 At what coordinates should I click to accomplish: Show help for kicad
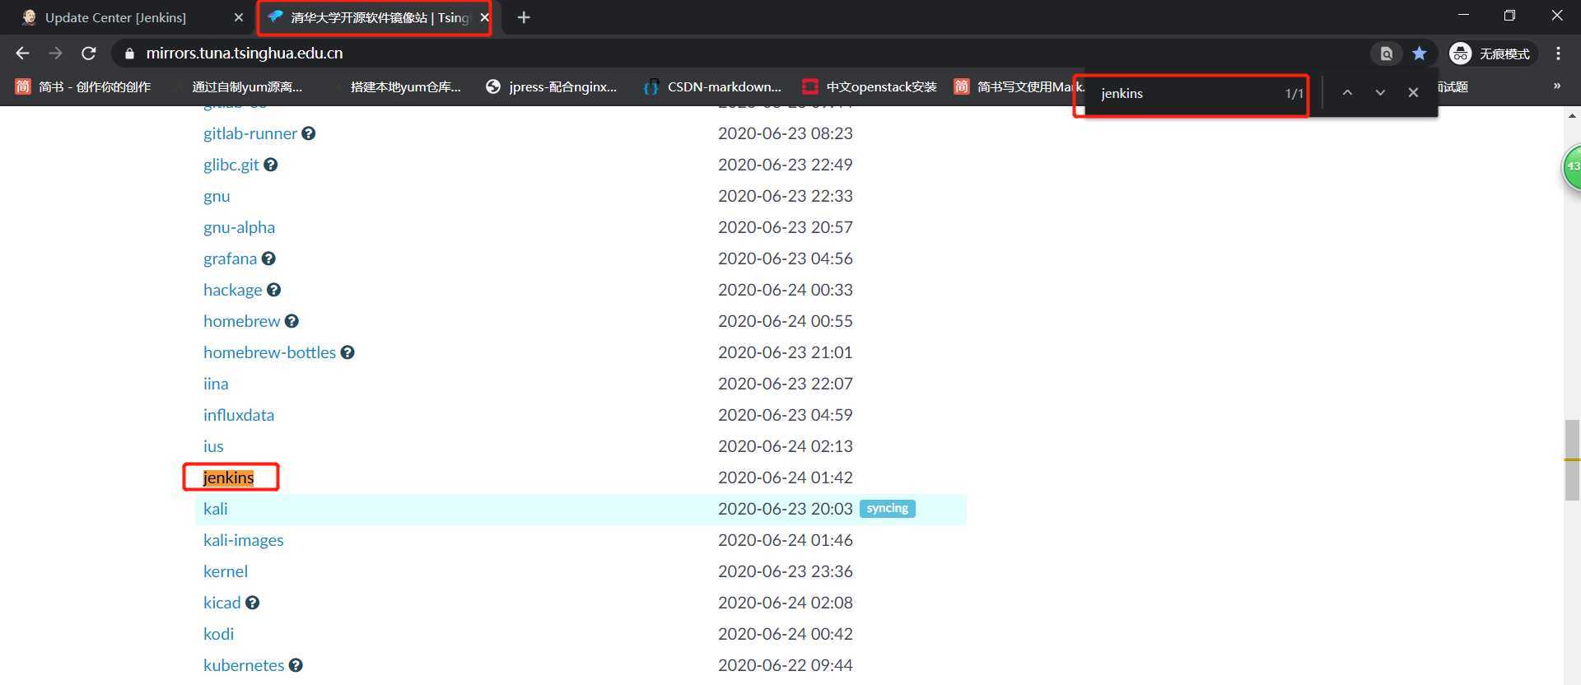tap(253, 603)
